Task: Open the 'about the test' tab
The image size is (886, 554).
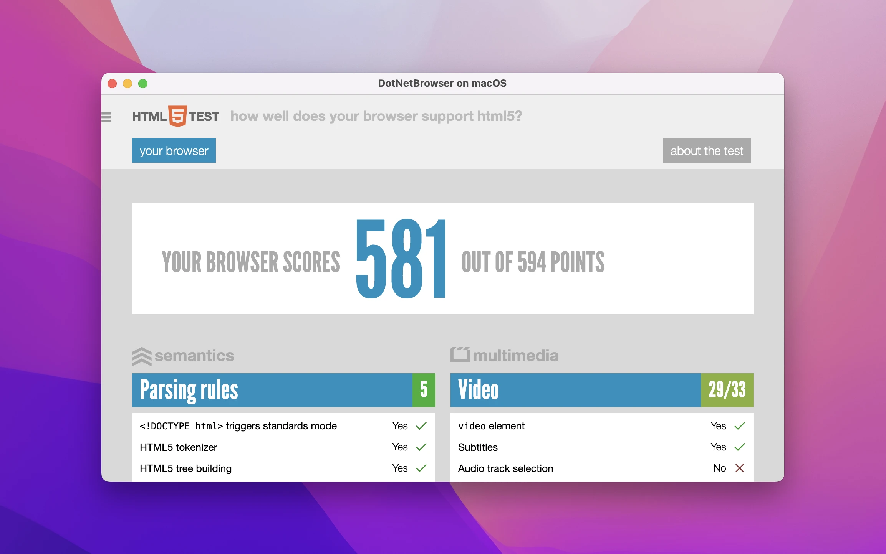Action: 707,150
